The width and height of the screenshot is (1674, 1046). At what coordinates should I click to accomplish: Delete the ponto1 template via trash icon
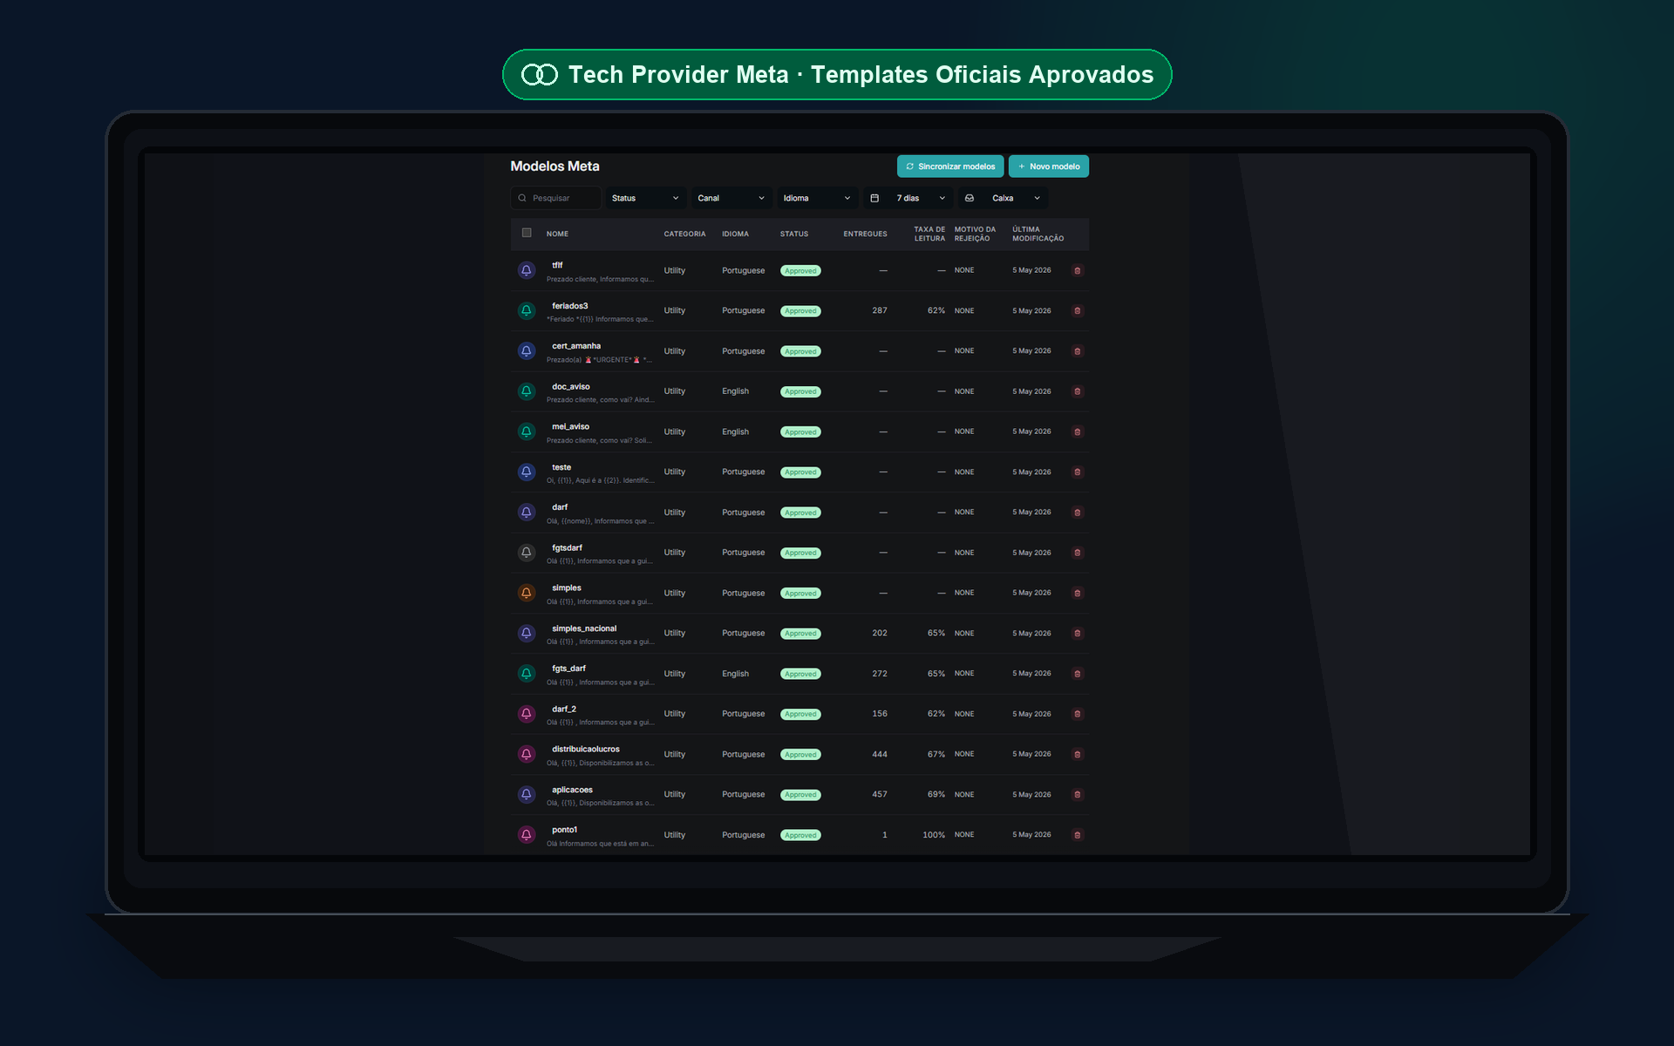[x=1078, y=835]
